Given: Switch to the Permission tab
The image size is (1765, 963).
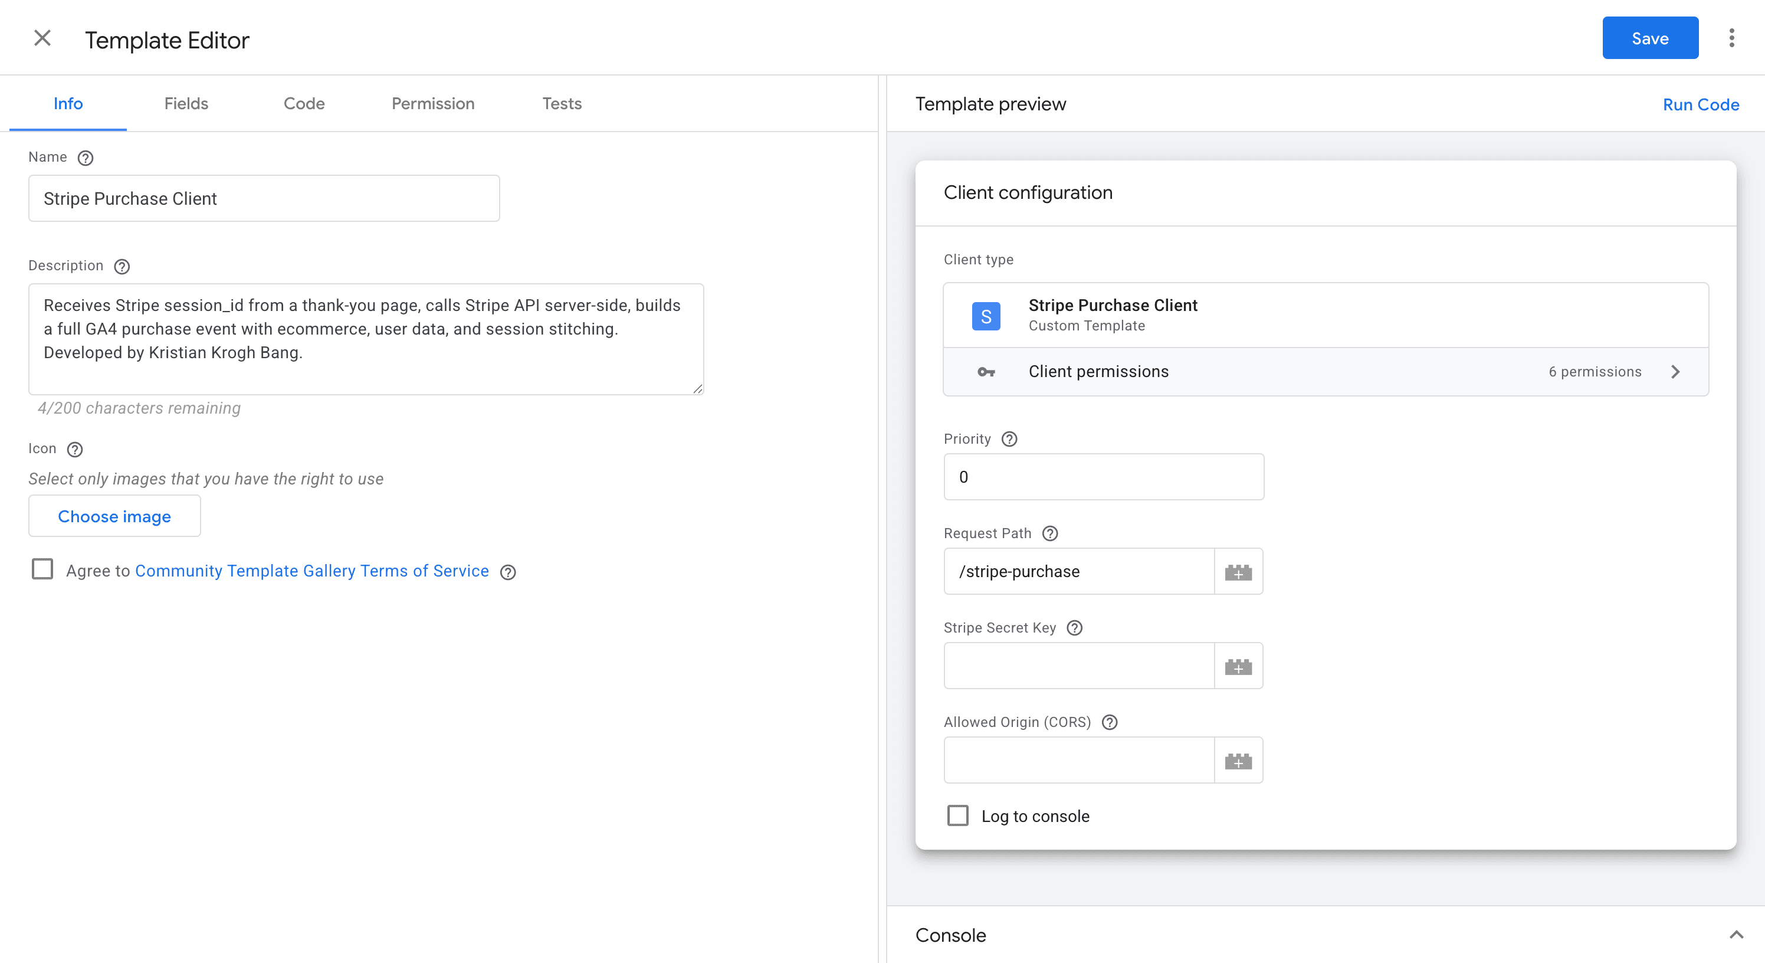Looking at the screenshot, I should (x=433, y=103).
